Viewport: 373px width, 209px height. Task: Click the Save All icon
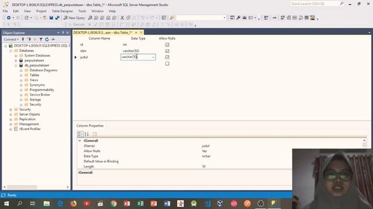[x=57, y=18]
